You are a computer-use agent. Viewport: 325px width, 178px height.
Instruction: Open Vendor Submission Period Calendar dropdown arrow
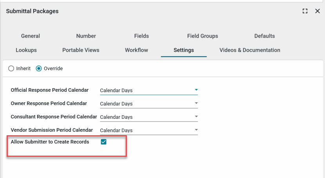pos(196,130)
